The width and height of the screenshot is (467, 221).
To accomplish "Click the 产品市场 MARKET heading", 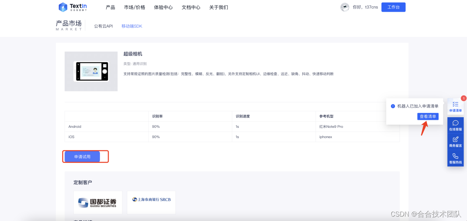I will (69, 25).
